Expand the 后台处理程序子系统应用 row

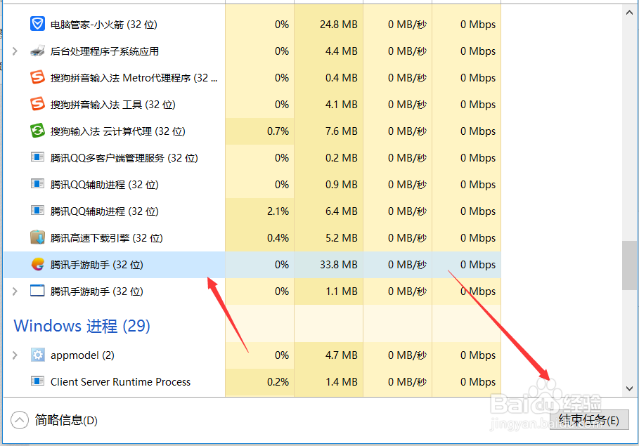click(x=15, y=51)
